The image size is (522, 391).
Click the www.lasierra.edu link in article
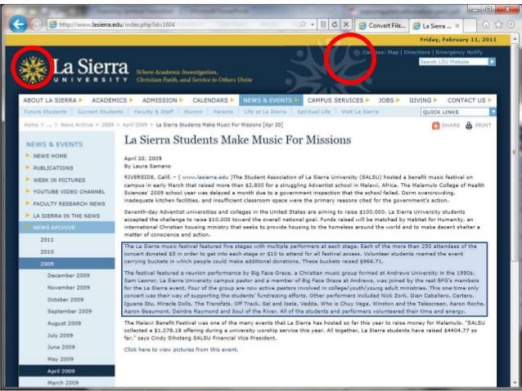tap(205, 177)
